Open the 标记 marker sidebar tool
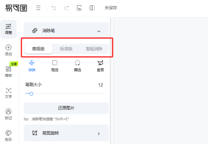 click(8, 114)
